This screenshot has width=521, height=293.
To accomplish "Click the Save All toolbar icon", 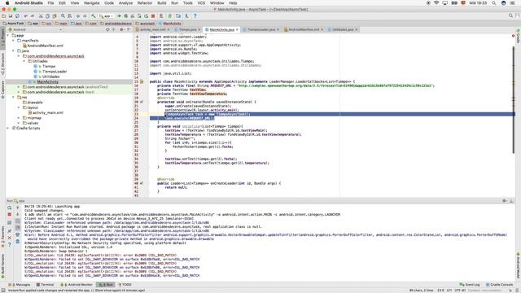I will 11,15.
